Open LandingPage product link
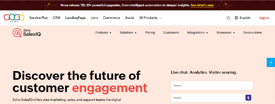 coord(75,18)
